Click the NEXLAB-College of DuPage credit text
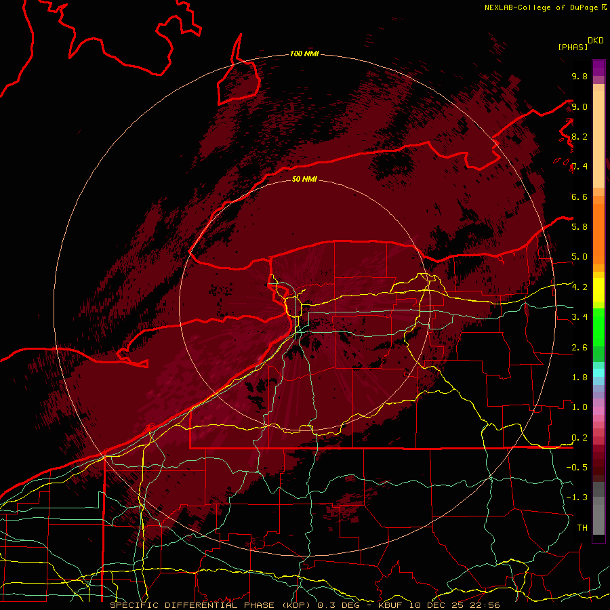610x610 pixels. pos(541,7)
